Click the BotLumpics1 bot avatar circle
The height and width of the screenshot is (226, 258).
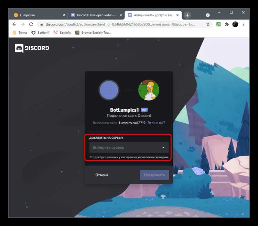pyautogui.click(x=109, y=90)
